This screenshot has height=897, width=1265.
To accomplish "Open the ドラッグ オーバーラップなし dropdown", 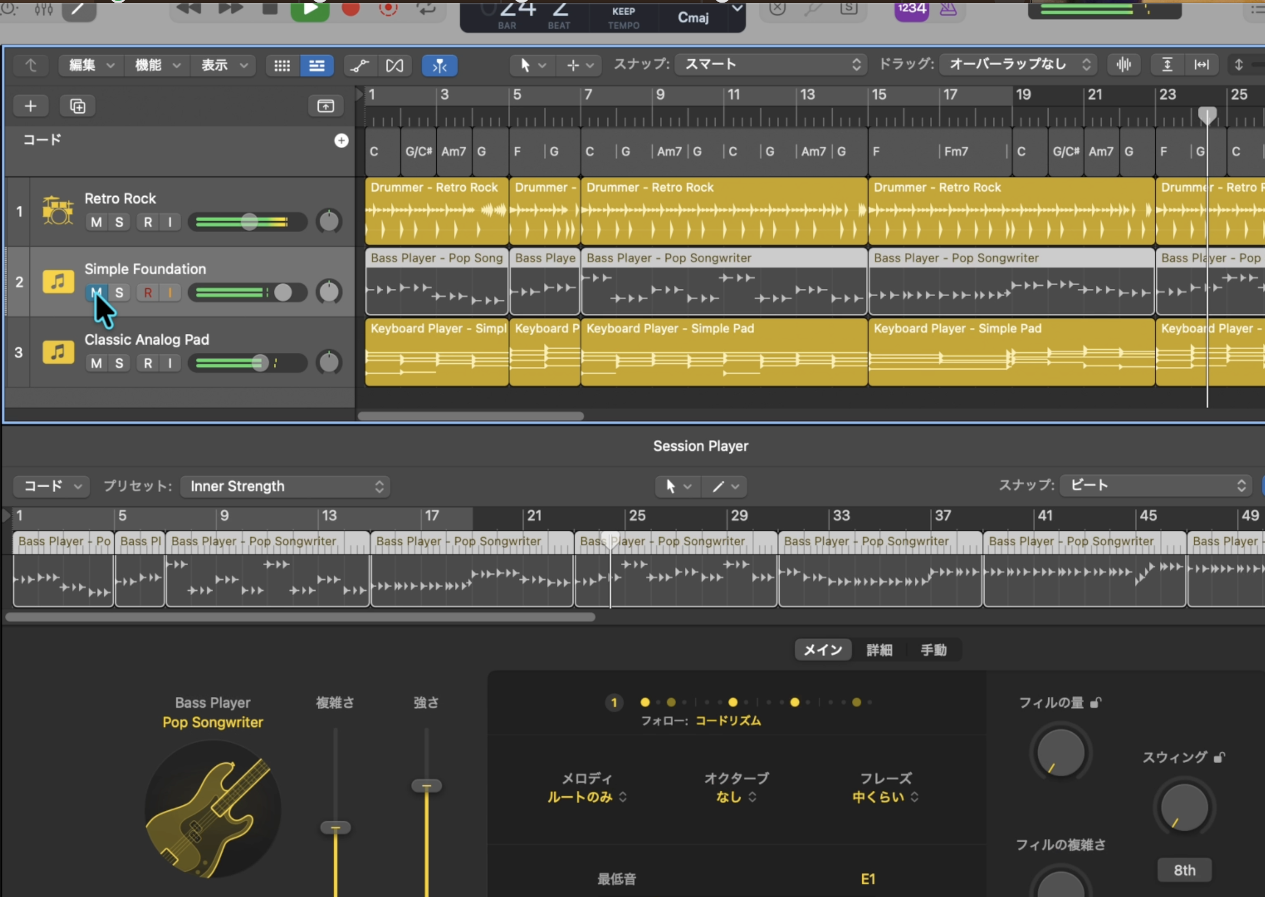I will click(1018, 64).
